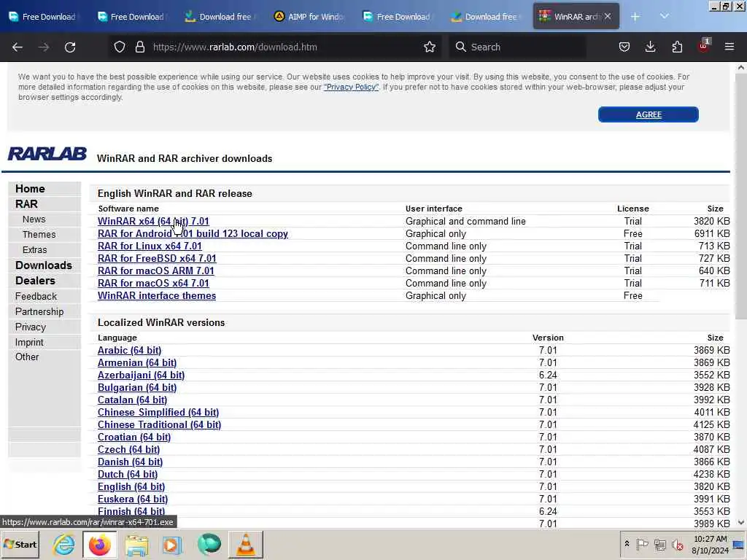Open Extras in the sidebar
This screenshot has height=560, width=747.
click(35, 249)
